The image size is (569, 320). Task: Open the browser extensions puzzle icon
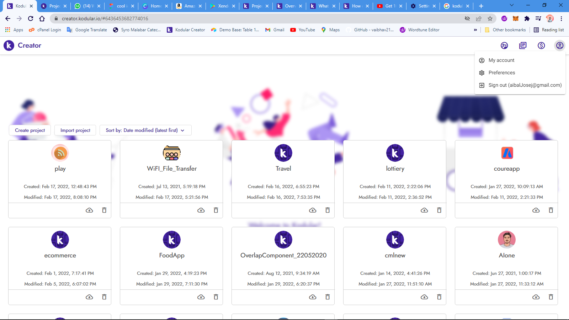point(527,18)
